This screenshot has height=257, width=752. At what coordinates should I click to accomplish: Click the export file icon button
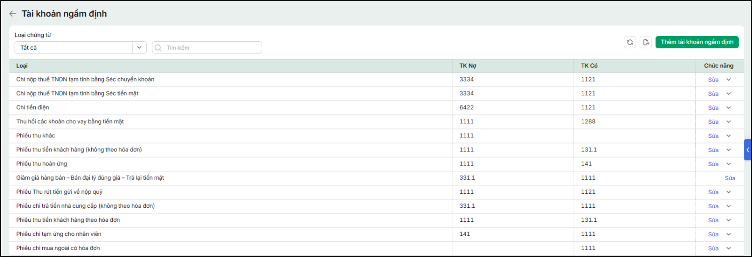pyautogui.click(x=646, y=42)
